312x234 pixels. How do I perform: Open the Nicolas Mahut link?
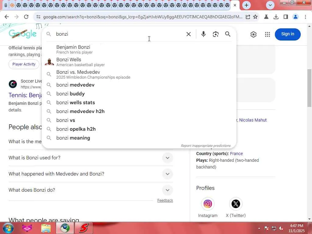tap(253, 120)
